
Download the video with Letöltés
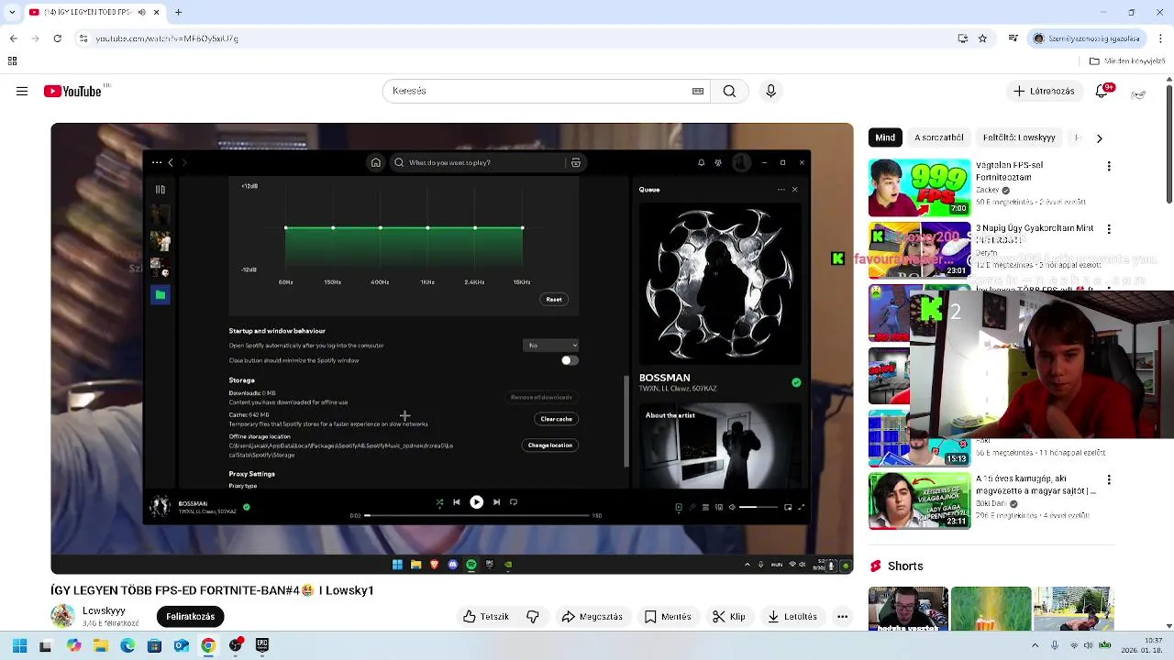pos(792,617)
